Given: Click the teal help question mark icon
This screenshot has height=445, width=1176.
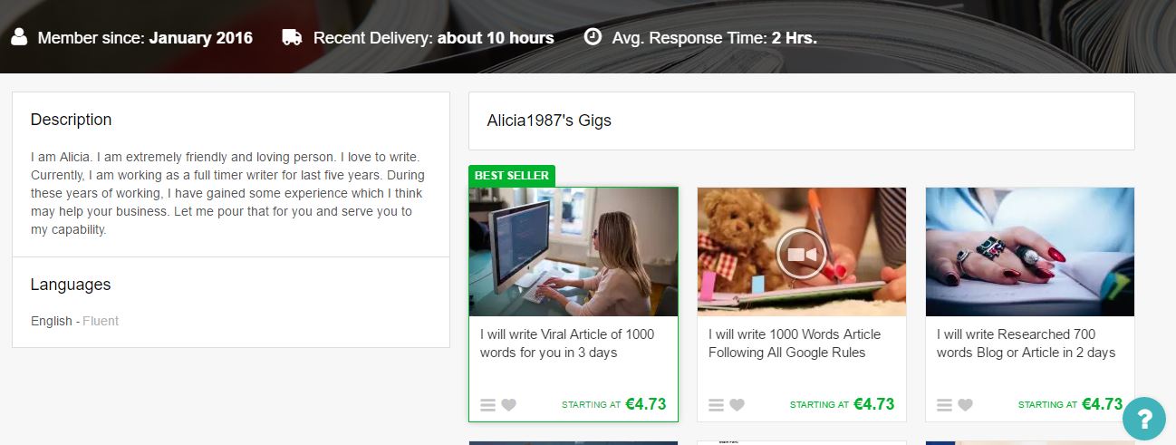Looking at the screenshot, I should pos(1144,419).
